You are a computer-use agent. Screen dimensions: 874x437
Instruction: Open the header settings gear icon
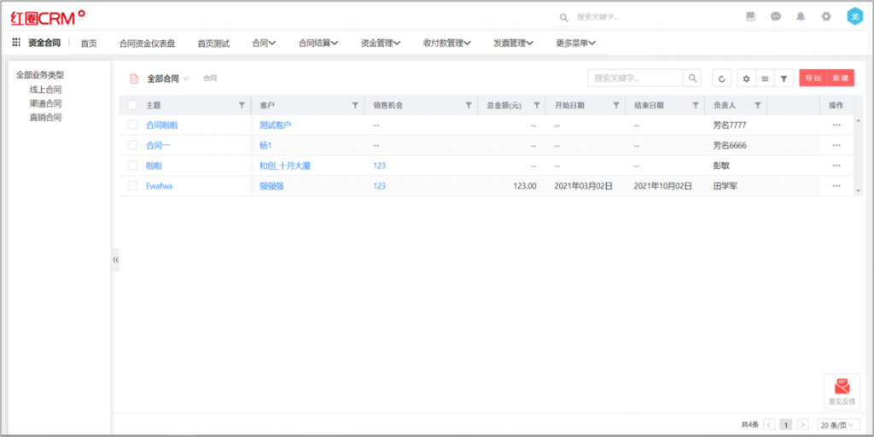pos(825,16)
